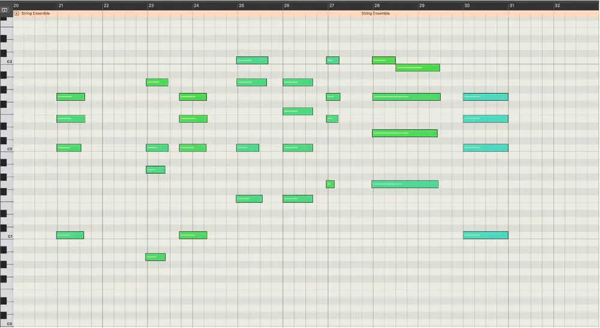Viewport: 600px width, 328px height.
Task: Click bar 25 in the ruler
Action: 241,5
